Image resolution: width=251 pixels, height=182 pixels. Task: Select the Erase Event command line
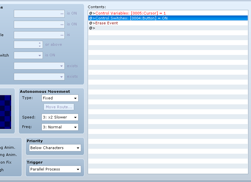click(x=168, y=23)
